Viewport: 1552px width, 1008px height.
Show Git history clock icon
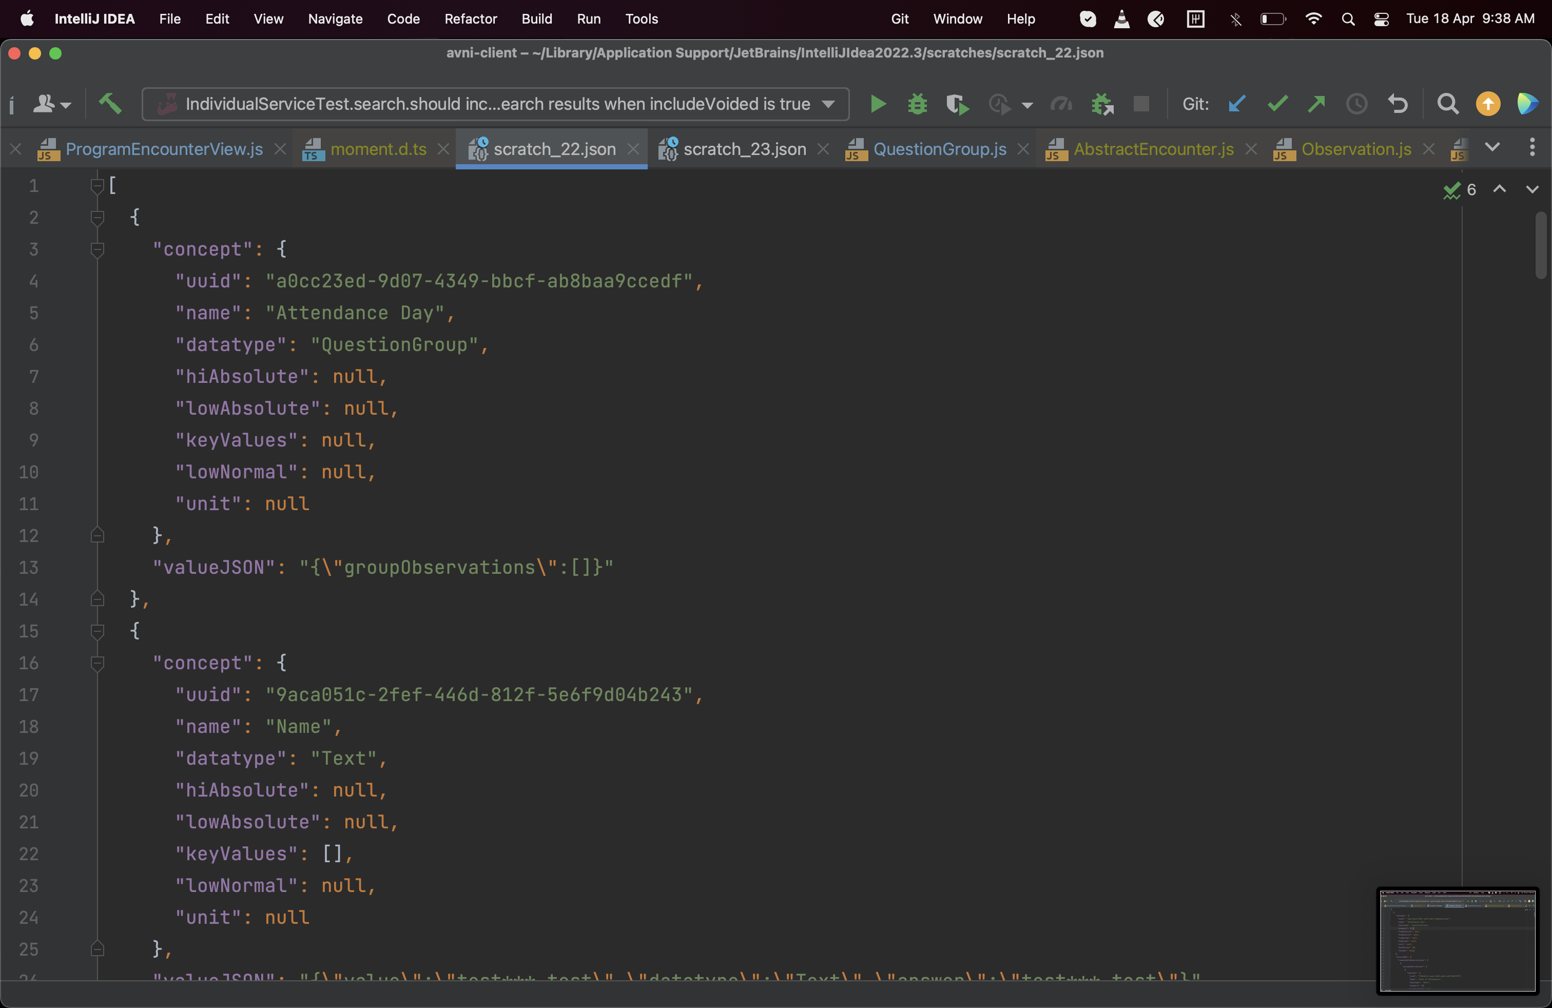[1356, 104]
